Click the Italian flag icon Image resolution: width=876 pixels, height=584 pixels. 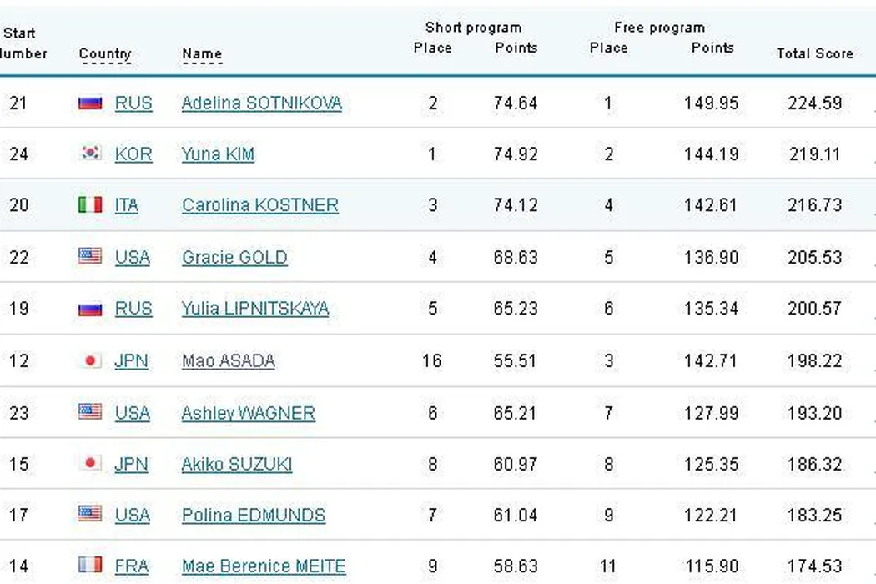tap(90, 205)
